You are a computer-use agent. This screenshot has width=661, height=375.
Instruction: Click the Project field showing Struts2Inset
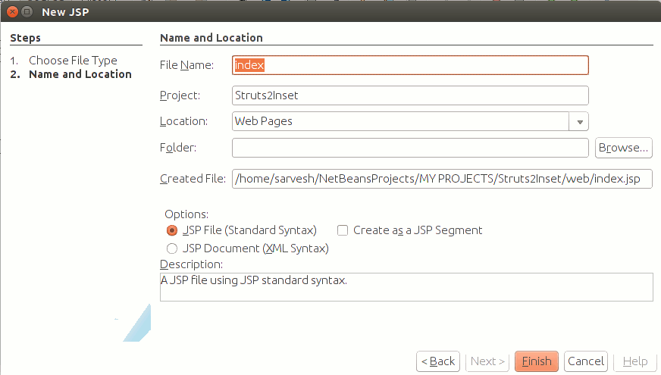click(410, 95)
